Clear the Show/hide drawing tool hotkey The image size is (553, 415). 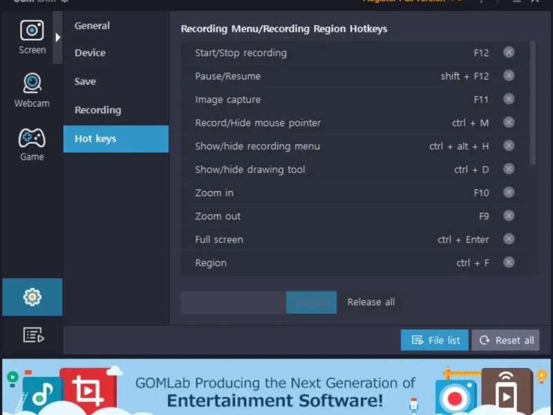(509, 169)
